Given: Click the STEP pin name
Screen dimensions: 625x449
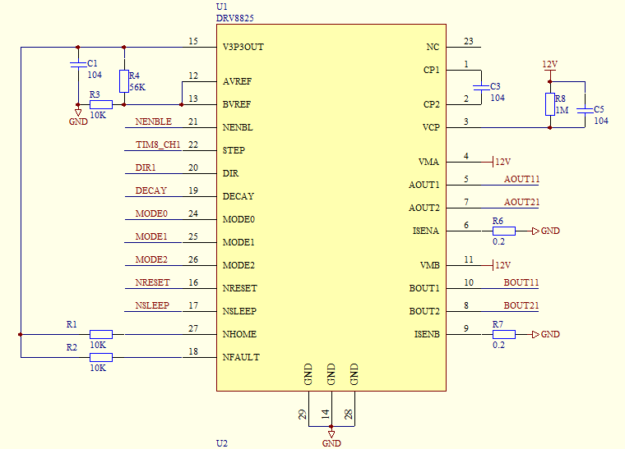Looking at the screenshot, I should click(x=234, y=150).
